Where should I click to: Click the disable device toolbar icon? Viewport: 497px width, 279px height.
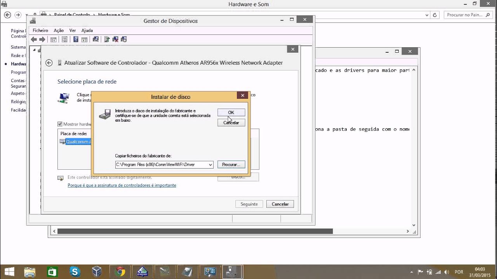(x=124, y=39)
